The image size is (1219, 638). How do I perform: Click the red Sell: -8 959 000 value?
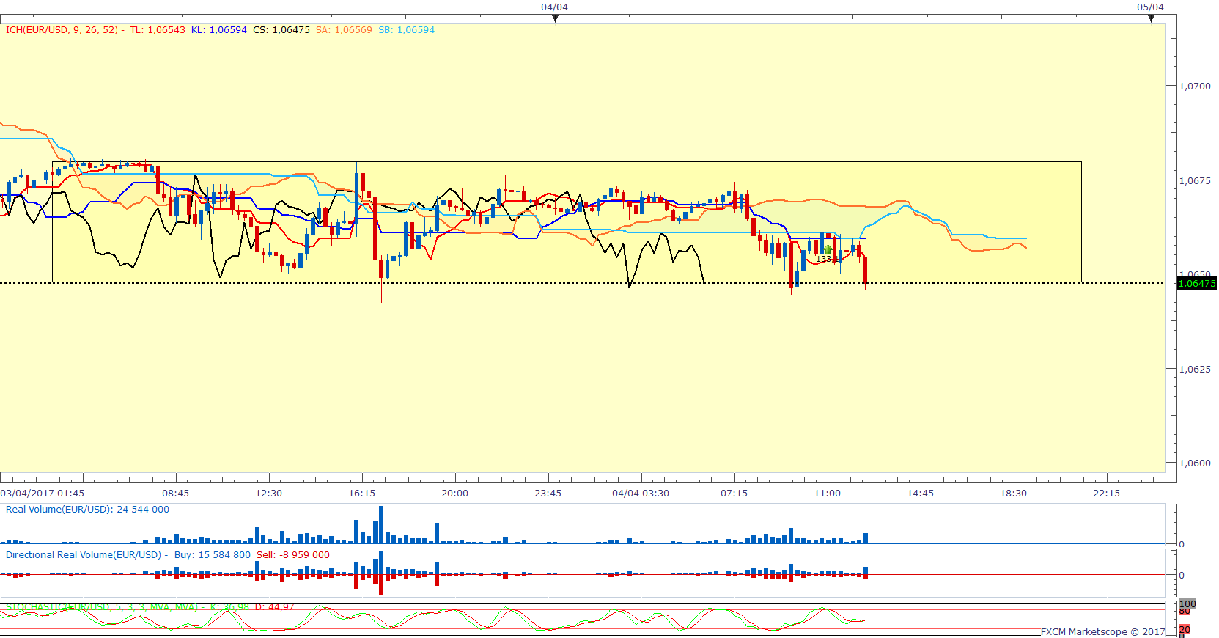pos(293,555)
